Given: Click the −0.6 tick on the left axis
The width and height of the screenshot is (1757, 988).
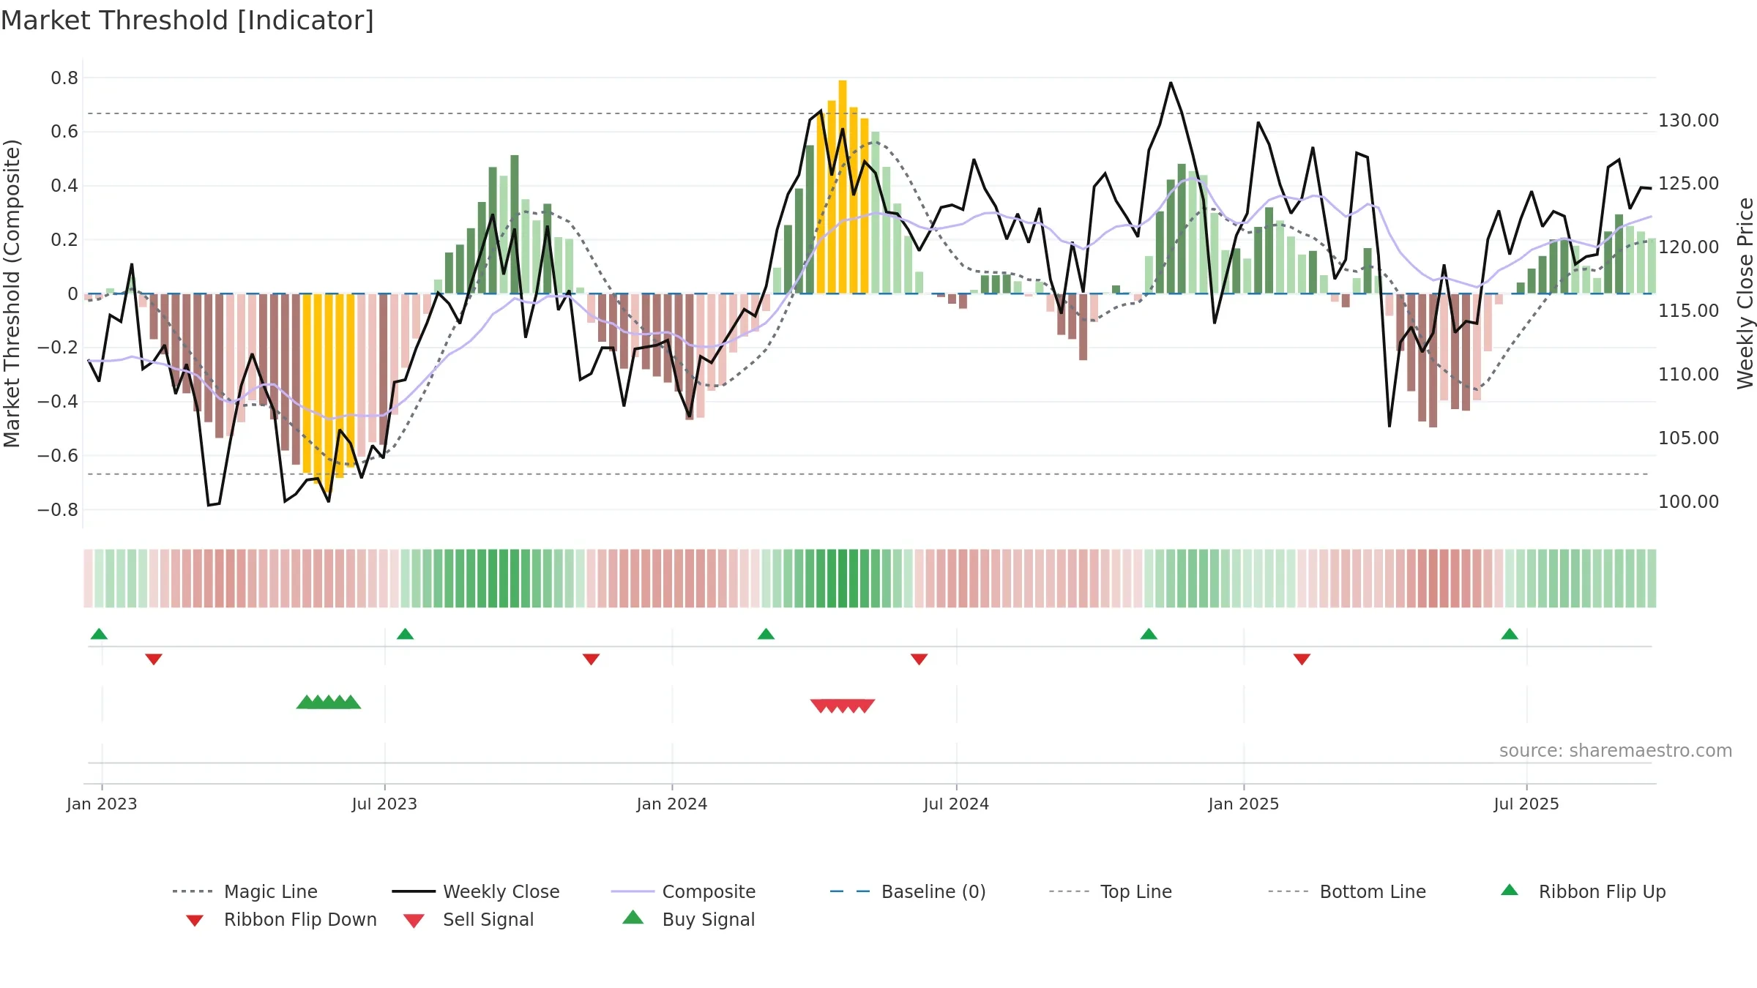Looking at the screenshot, I should 58,455.
